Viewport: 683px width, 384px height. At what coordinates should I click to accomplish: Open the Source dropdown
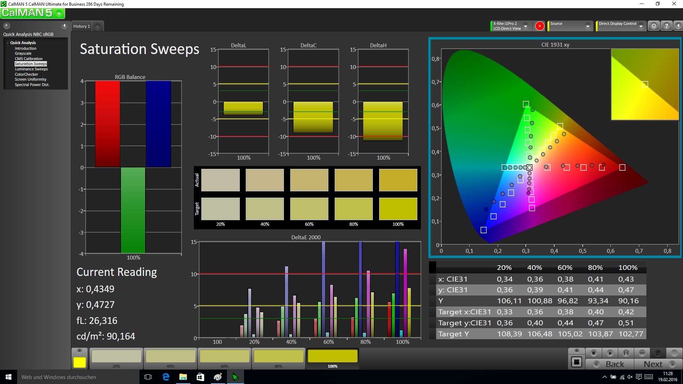588,26
